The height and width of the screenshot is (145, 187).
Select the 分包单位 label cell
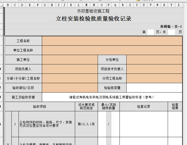coord(112,60)
